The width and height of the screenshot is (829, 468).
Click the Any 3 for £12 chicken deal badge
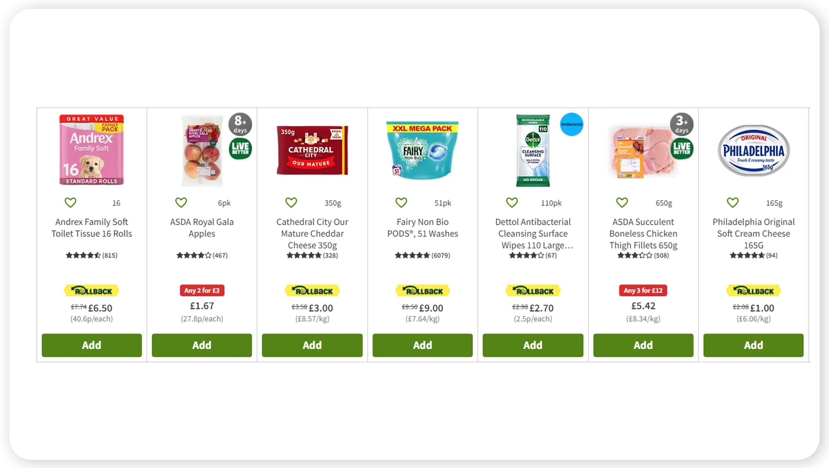tap(643, 290)
